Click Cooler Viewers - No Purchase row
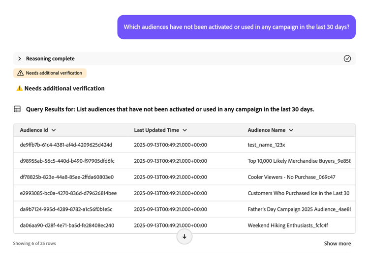Image resolution: width=369 pixels, height=253 pixels. 291,177
